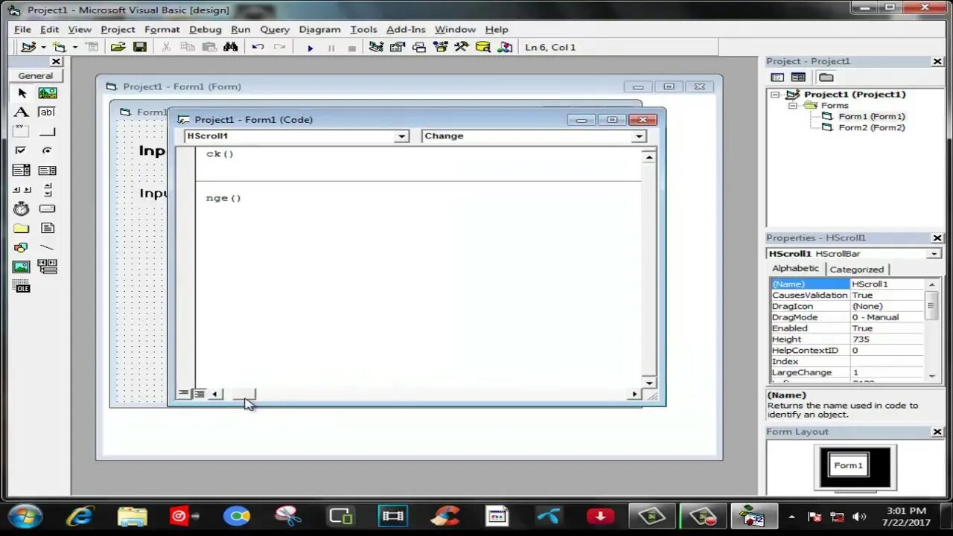Select the Shape control tool
Screen dimensions: 953x536
point(22,248)
